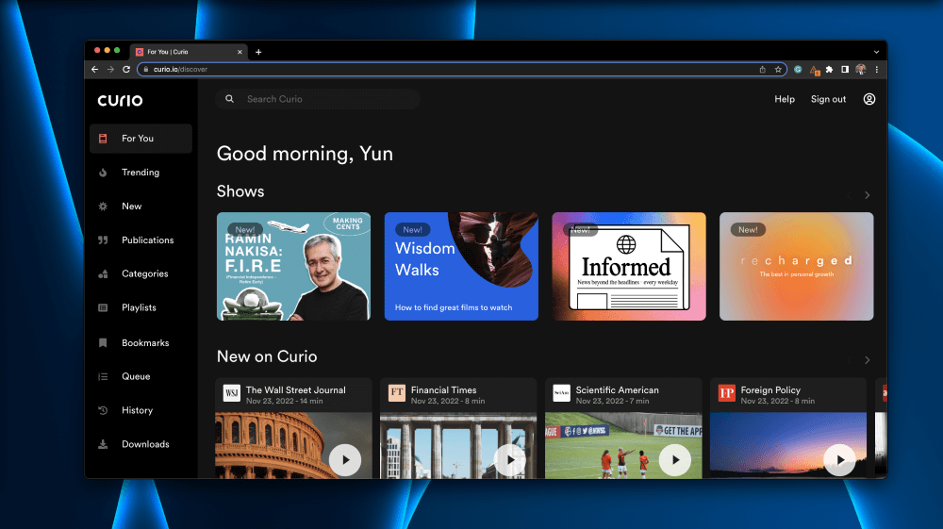Click the Trending flame icon
Viewport: 943px width, 529px height.
click(103, 173)
